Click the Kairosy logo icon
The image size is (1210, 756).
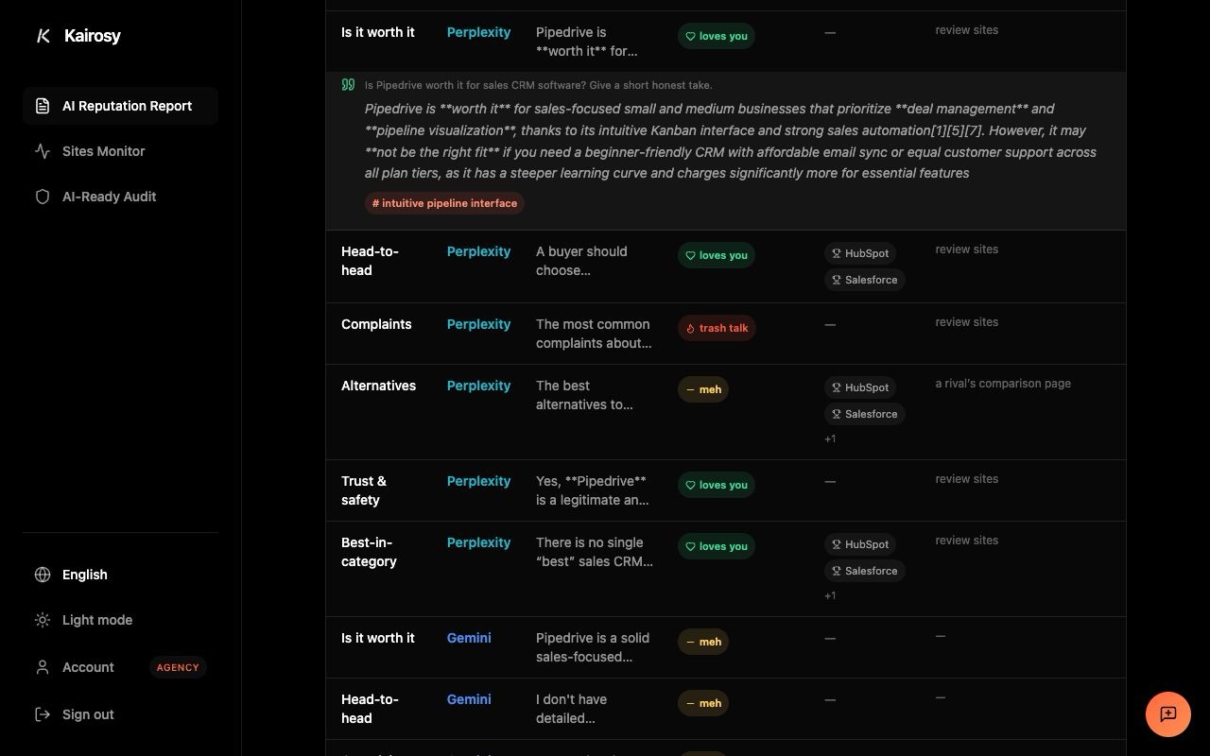coord(43,36)
